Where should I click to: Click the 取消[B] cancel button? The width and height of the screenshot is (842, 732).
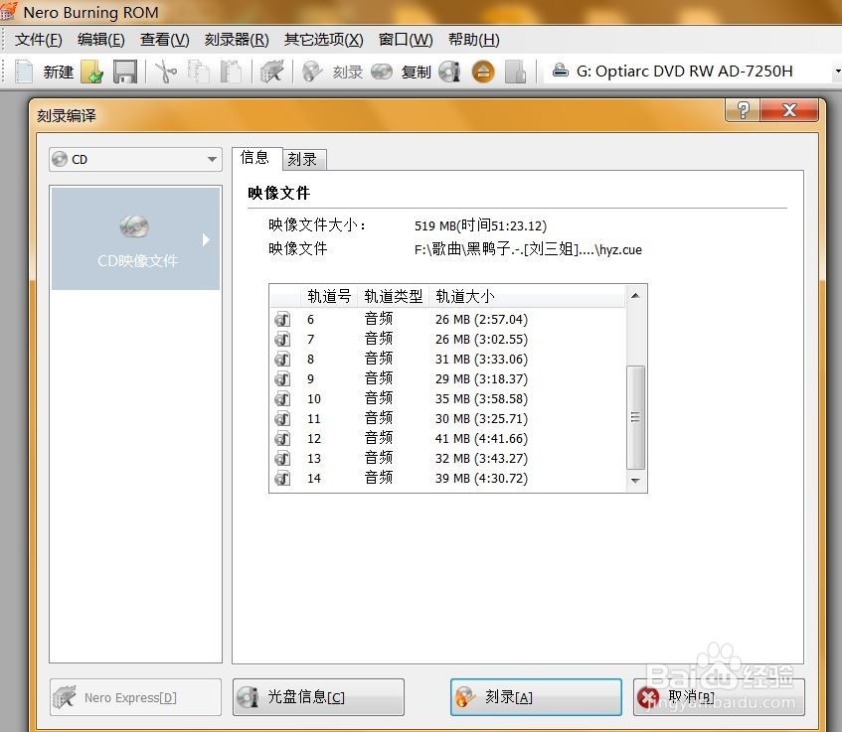(x=719, y=697)
